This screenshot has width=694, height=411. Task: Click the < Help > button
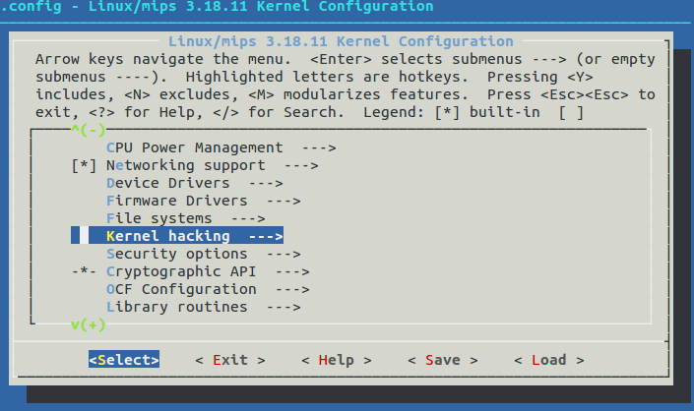coord(337,360)
